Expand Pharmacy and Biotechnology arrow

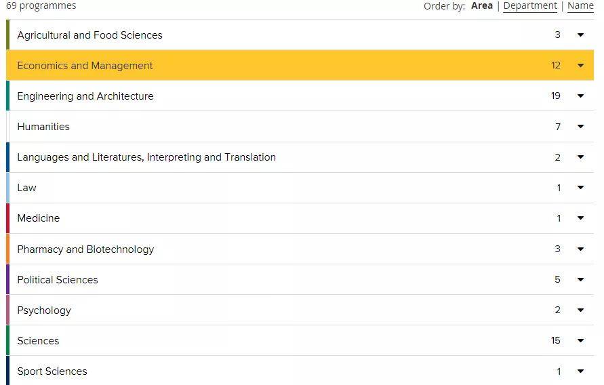(x=580, y=249)
